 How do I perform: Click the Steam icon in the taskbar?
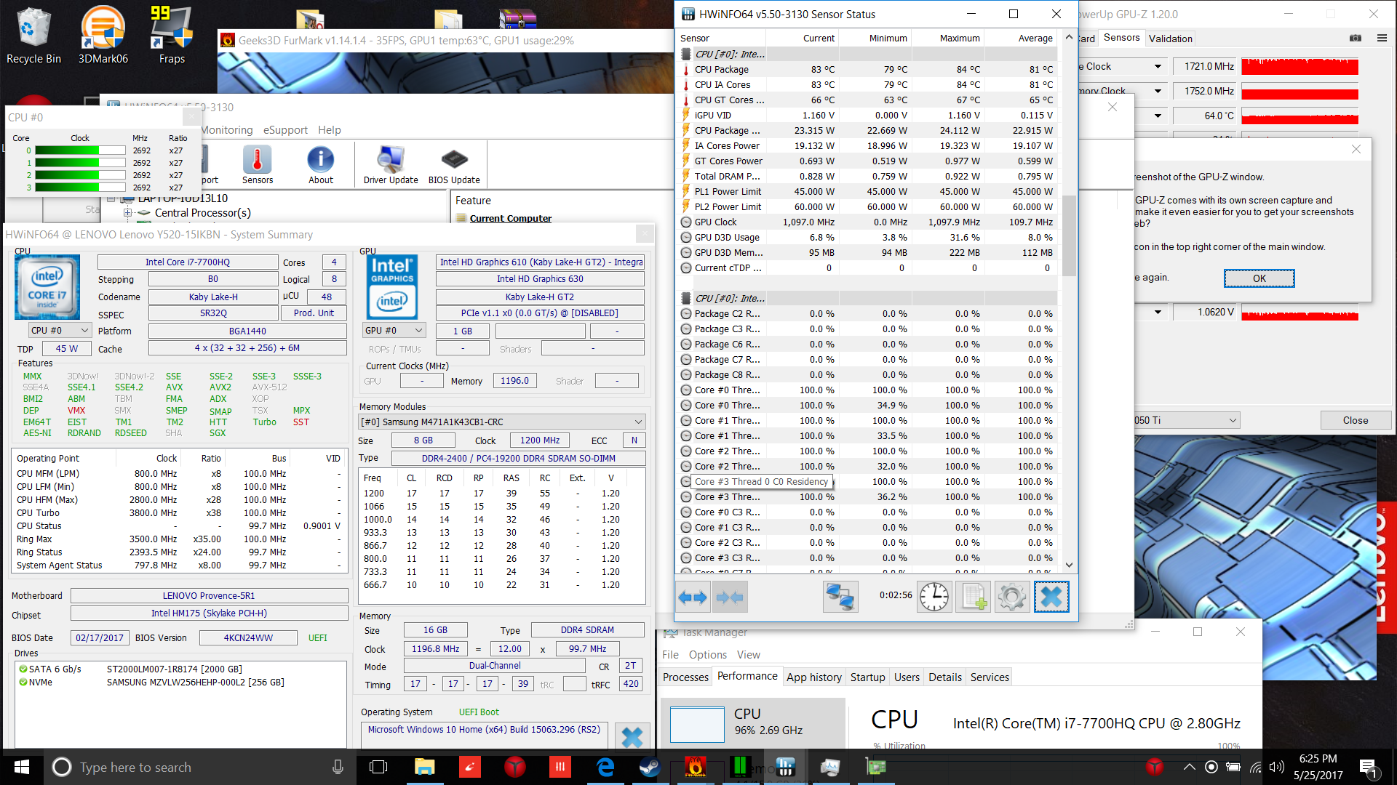tap(650, 767)
